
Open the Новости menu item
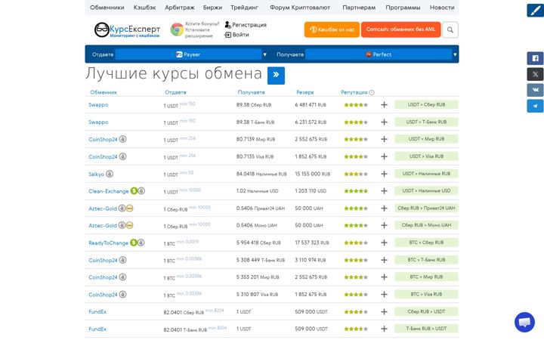coord(442,8)
